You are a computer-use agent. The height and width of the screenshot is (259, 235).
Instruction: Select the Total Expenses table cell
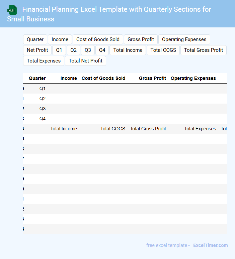pos(200,129)
